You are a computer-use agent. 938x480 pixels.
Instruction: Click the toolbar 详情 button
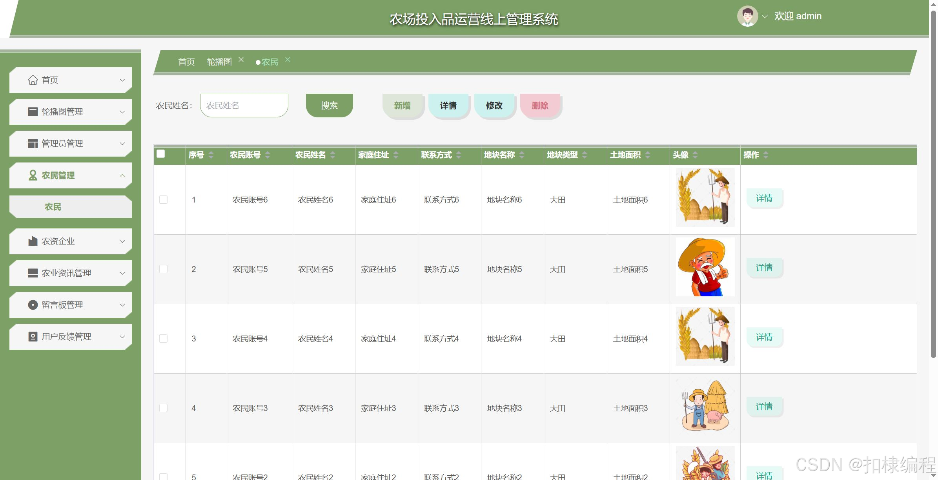point(448,106)
